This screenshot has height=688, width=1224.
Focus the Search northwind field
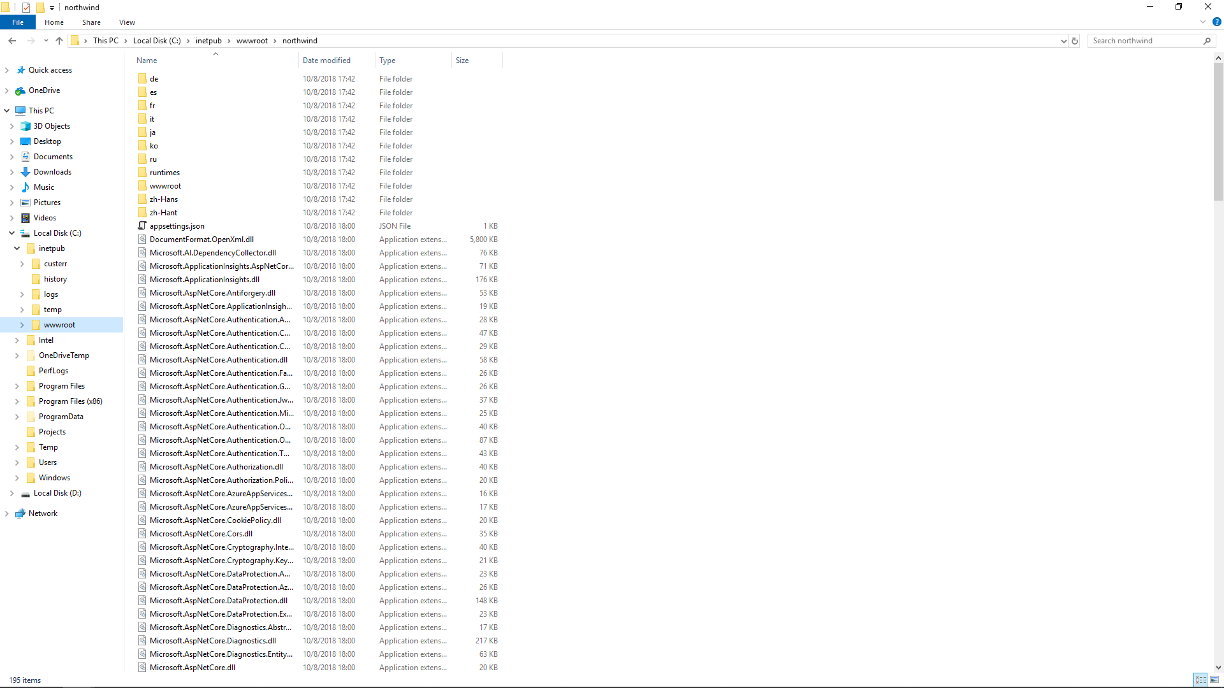pos(1144,41)
